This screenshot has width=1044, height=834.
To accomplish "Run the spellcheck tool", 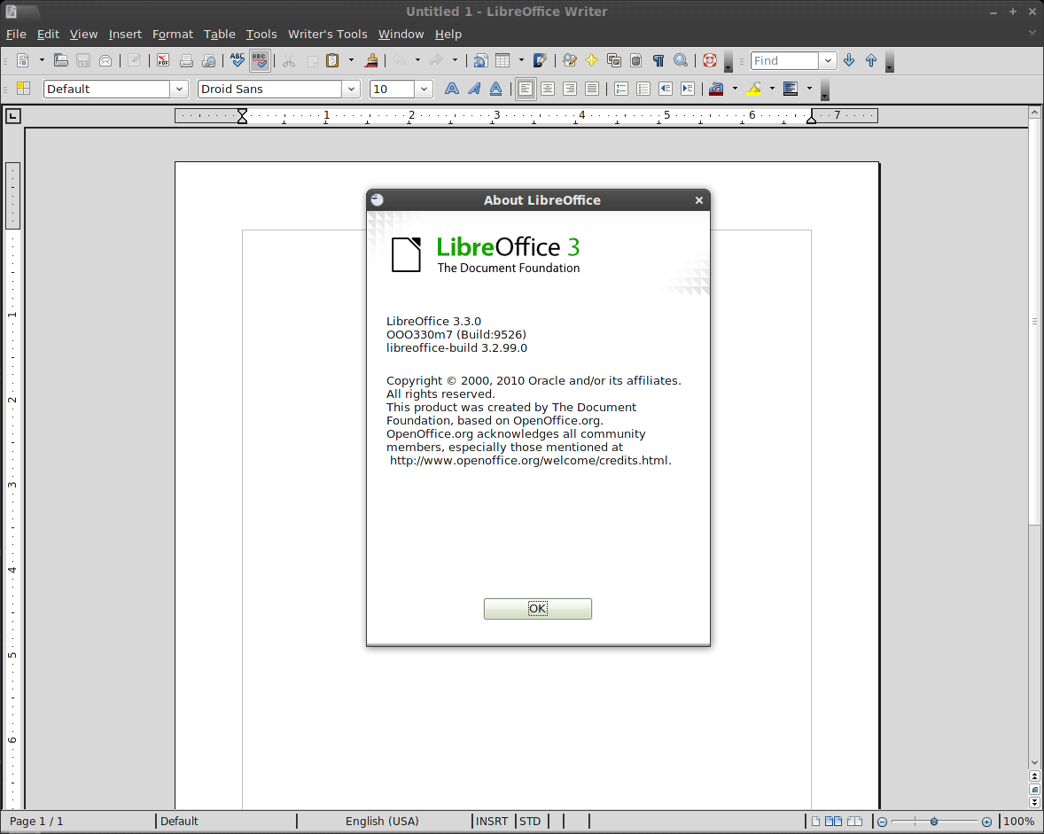I will click(x=237, y=60).
